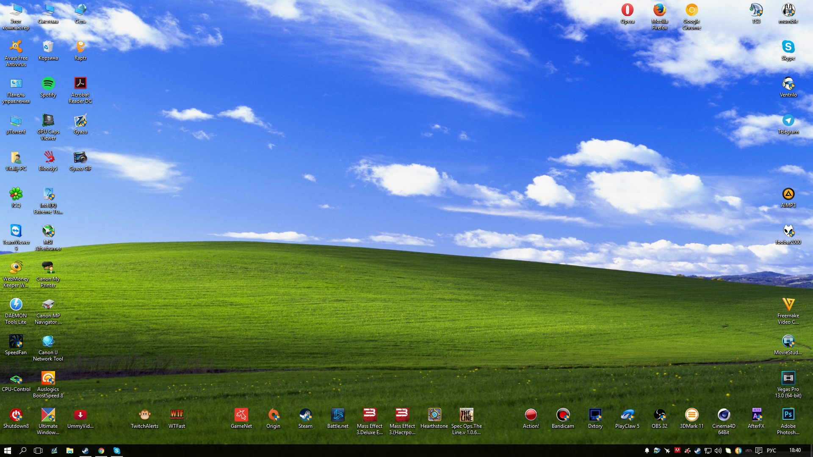Click the Hearthstone game icon
The width and height of the screenshot is (813, 457).
[434, 415]
